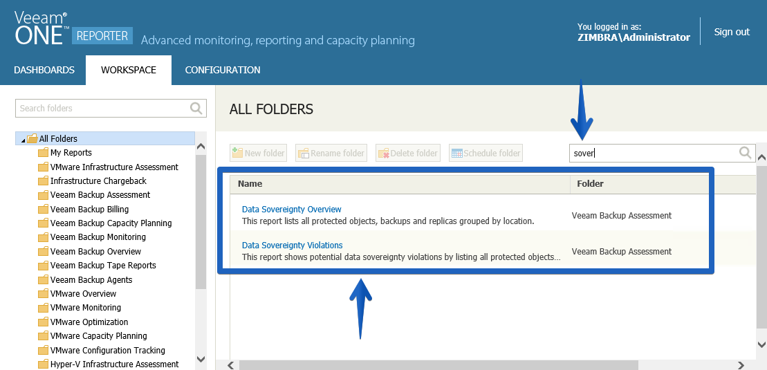
Task: Select the Infrastructure Chargeback folder
Action: (98, 181)
